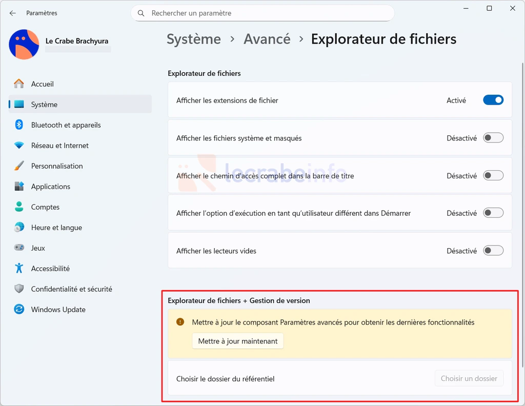The height and width of the screenshot is (406, 525).
Task: Click the Le Crabe Brachyura account name
Action: (x=77, y=41)
